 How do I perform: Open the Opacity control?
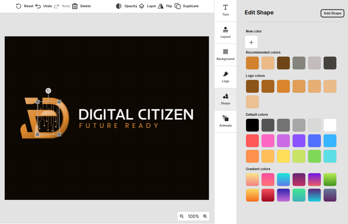point(127,6)
